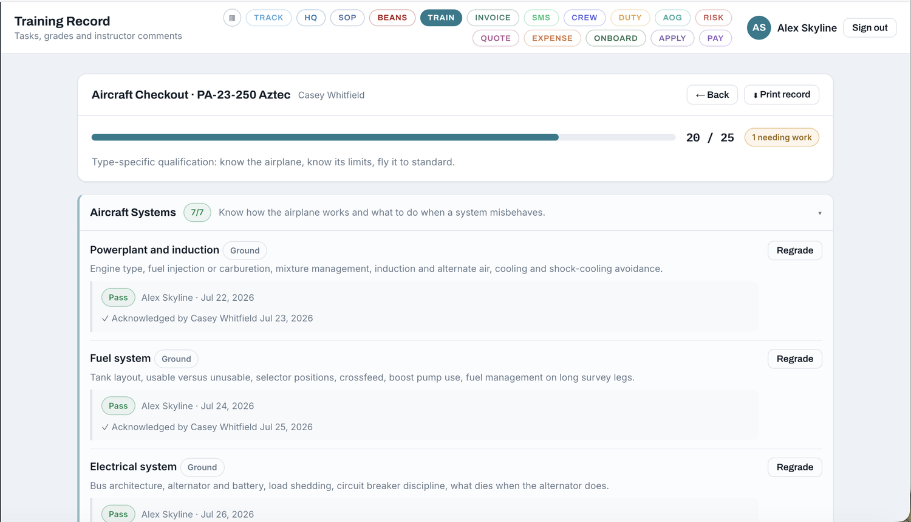Collapse the Aircraft Systems section arrow

[x=819, y=213]
